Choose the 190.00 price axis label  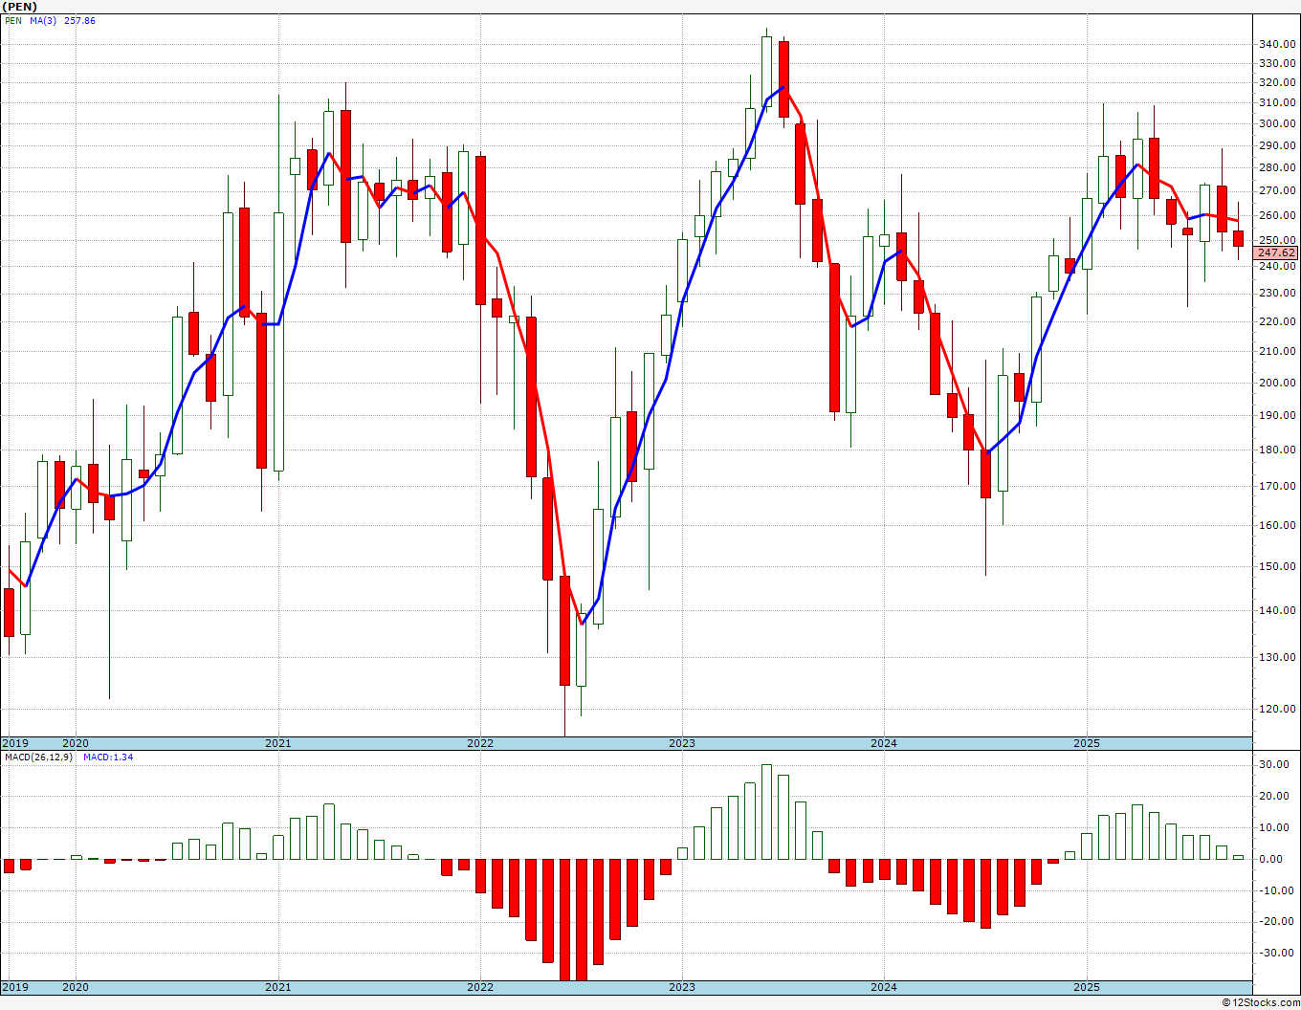click(x=1278, y=415)
